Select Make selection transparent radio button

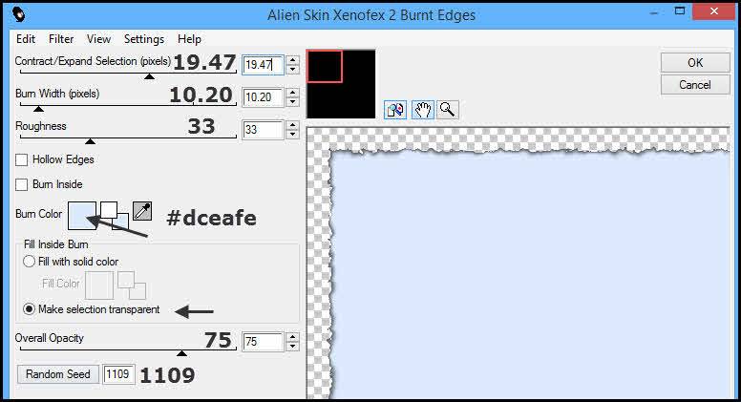click(29, 309)
